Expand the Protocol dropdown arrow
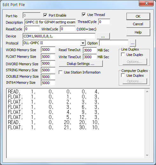This screenshot has height=165, width=156. click(83, 43)
